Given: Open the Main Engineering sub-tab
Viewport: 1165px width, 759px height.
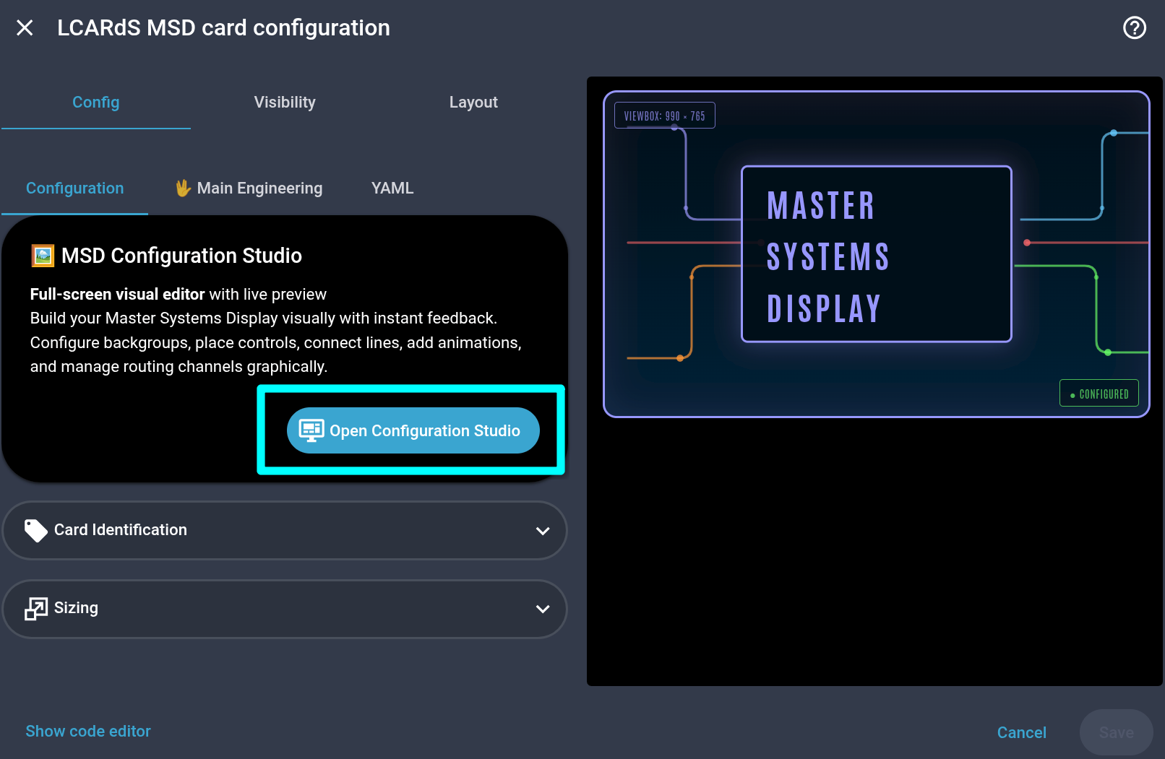Looking at the screenshot, I should coord(249,188).
